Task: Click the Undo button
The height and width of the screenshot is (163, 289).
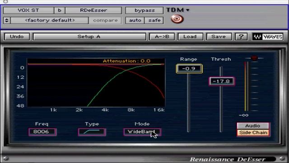Action: (17, 37)
